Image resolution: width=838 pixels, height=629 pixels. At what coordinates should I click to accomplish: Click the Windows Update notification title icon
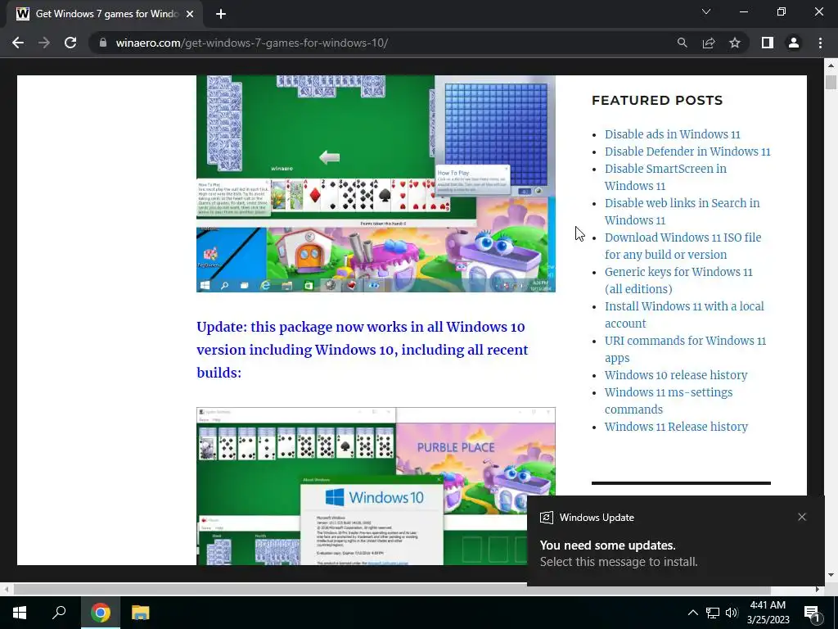pos(546,518)
